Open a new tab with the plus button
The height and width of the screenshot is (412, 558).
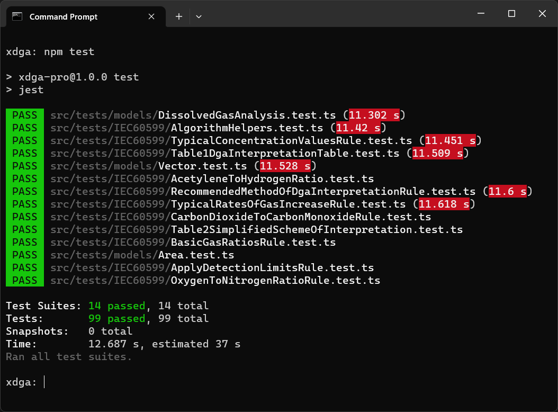click(x=179, y=16)
